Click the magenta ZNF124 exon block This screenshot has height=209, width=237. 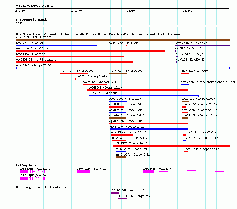(149, 172)
